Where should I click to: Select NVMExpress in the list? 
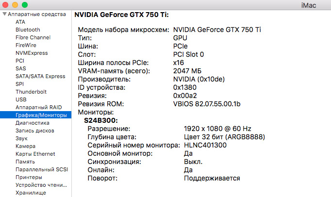click(x=32, y=53)
